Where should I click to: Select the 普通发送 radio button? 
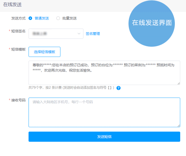click(30, 18)
